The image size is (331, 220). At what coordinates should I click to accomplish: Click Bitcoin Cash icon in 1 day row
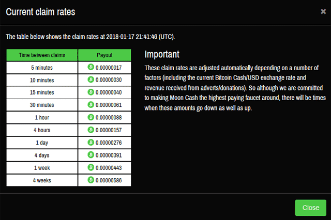[x=91, y=143]
